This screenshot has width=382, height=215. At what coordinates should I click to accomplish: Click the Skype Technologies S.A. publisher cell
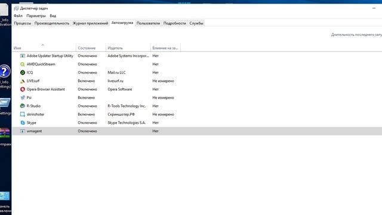pyautogui.click(x=127, y=122)
